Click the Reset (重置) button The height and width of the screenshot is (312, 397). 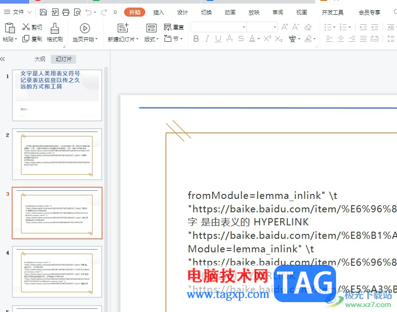pos(174,27)
